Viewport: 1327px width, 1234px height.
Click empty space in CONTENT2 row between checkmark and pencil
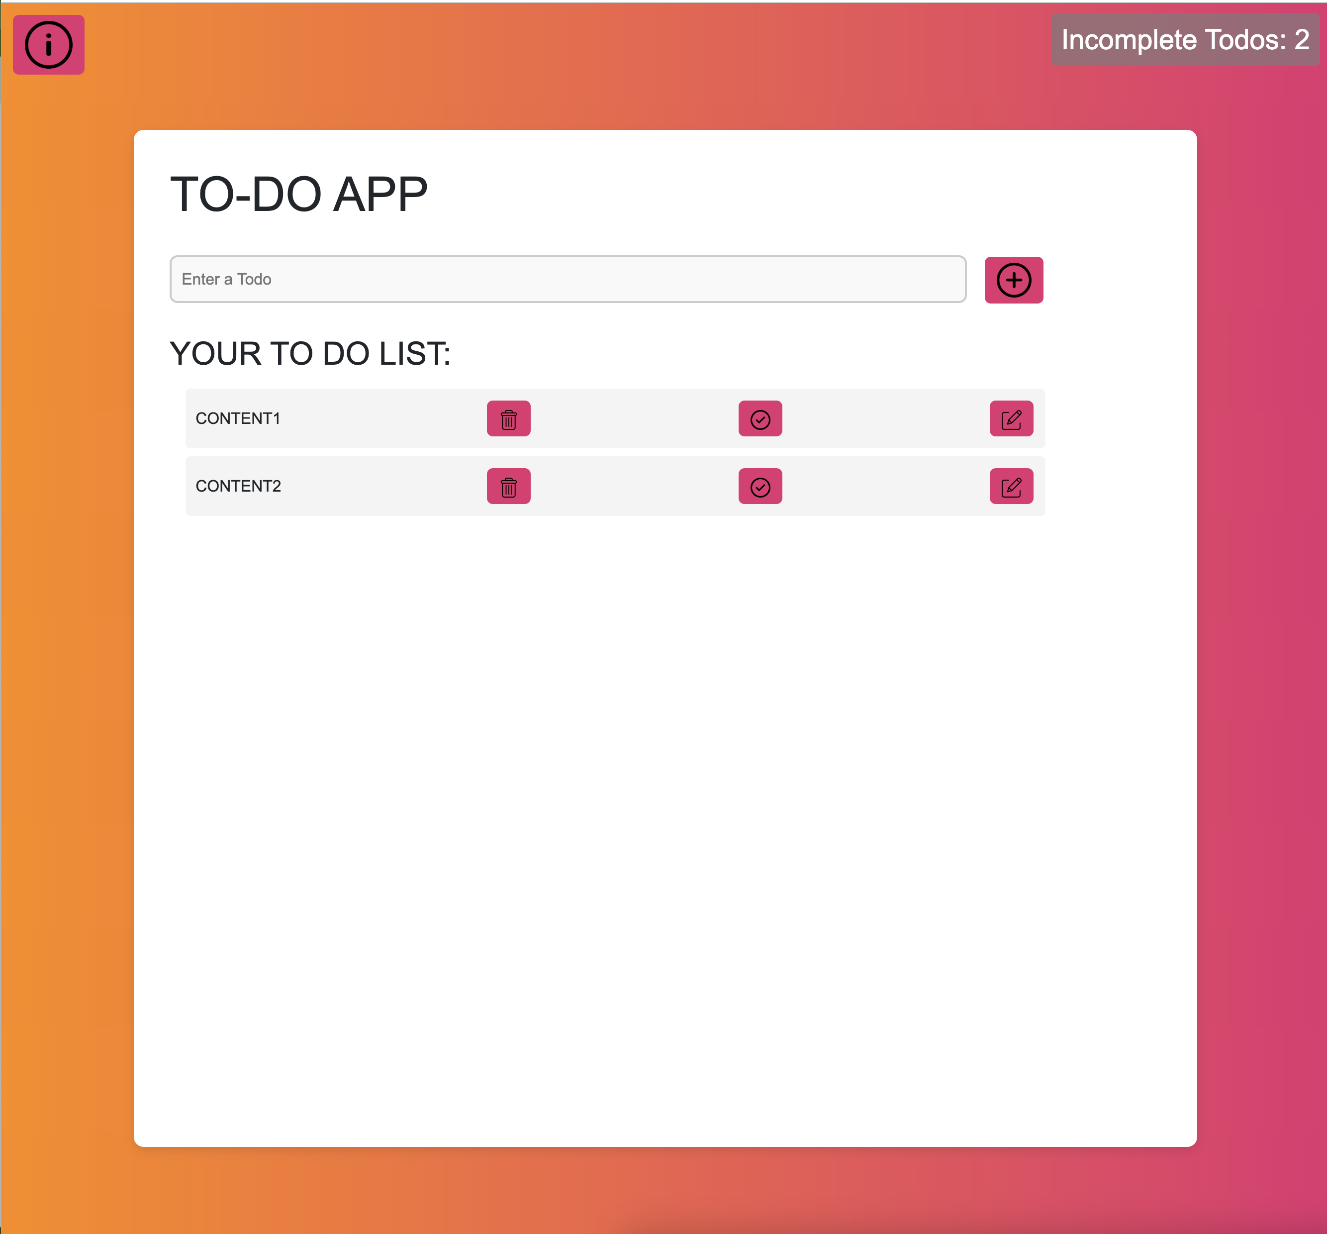click(886, 486)
